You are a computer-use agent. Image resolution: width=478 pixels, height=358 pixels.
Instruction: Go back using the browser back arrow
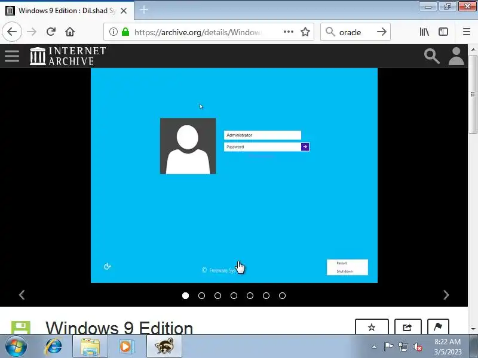click(x=12, y=32)
